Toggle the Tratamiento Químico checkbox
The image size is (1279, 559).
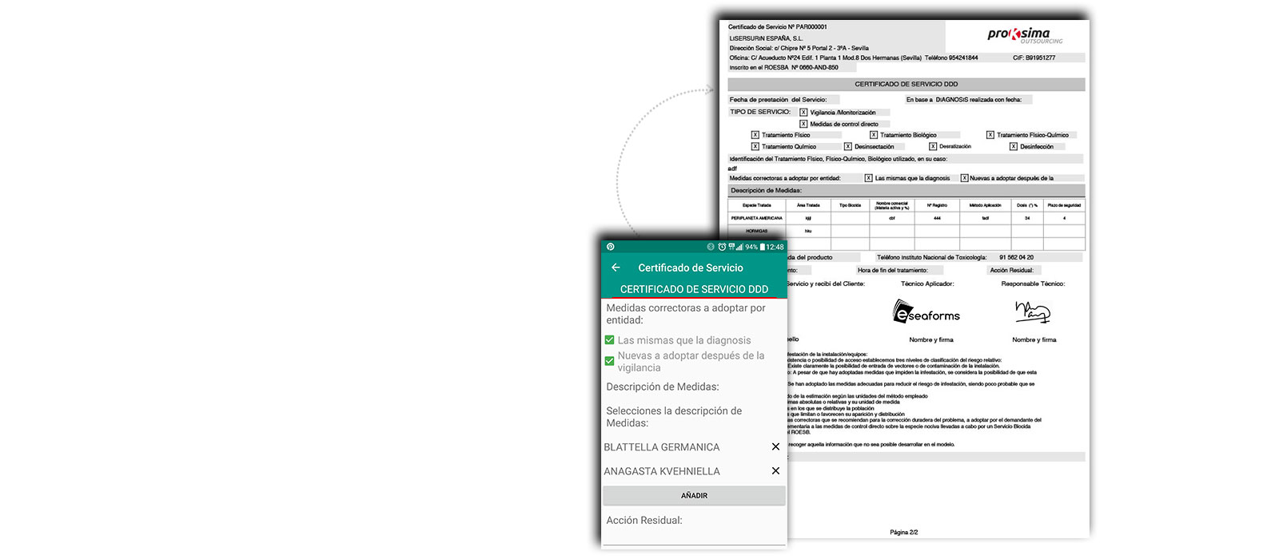point(755,146)
